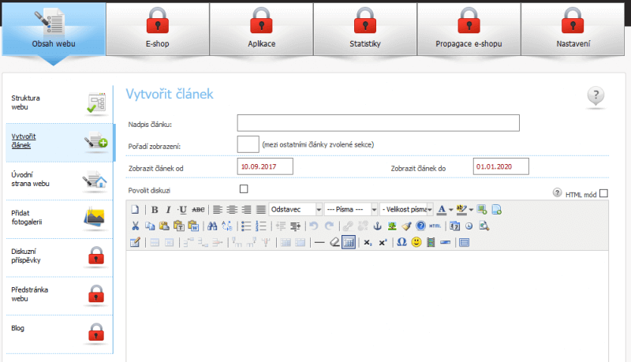This screenshot has height=362, width=631.
Task: Insert media with the film strip icon
Action: pyautogui.click(x=431, y=243)
